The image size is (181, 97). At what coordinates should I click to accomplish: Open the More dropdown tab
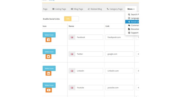point(131,9)
